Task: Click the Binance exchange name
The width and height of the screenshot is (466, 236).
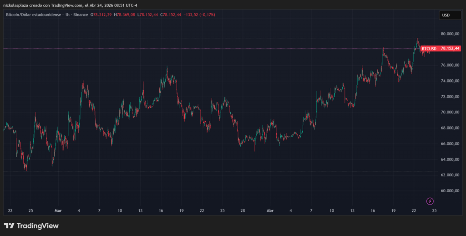Action: pyautogui.click(x=80, y=15)
